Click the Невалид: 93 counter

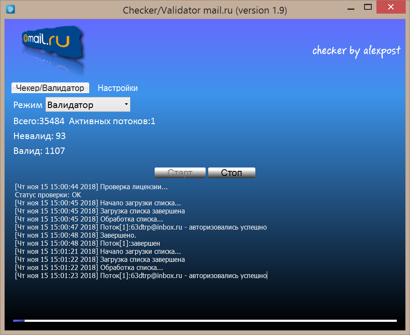point(40,136)
